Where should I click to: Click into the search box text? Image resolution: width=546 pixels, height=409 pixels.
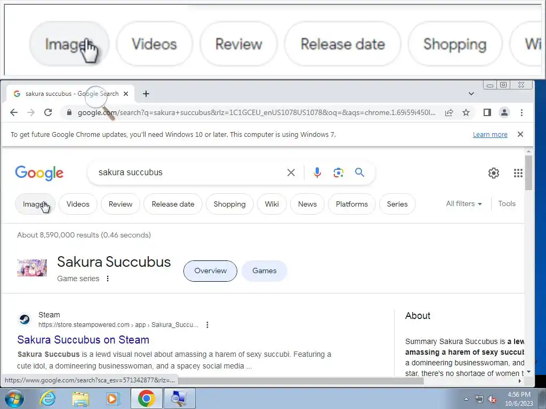[x=131, y=173]
